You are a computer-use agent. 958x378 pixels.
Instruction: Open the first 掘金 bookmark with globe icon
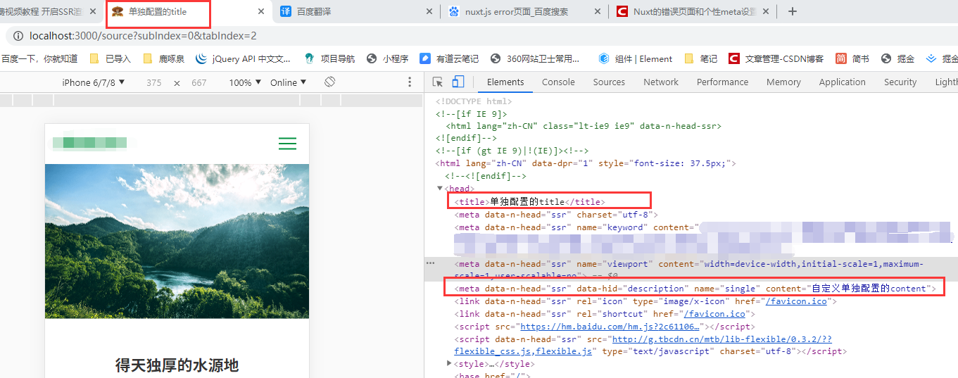[897, 58]
